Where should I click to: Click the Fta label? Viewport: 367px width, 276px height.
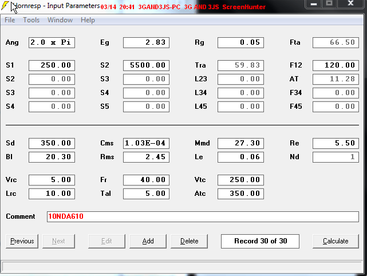(x=295, y=42)
